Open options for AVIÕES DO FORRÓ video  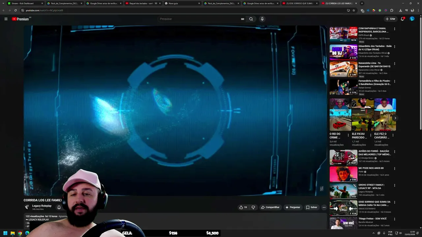[x=394, y=152]
